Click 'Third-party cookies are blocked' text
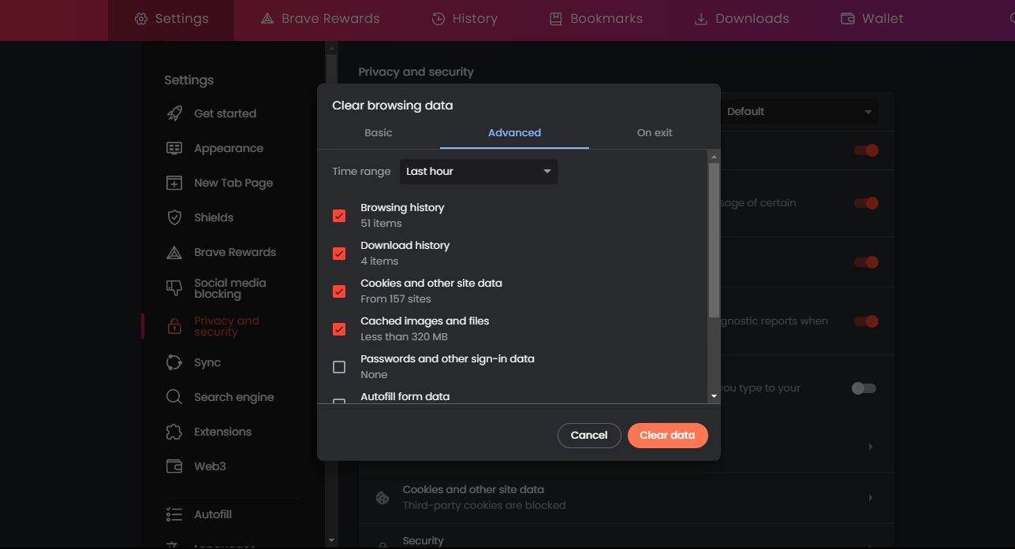 click(x=484, y=506)
